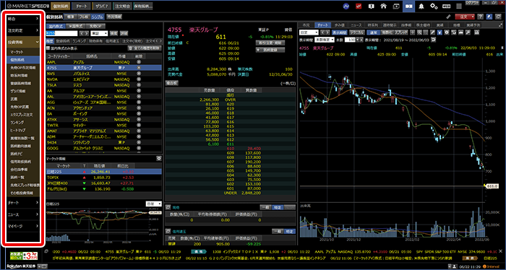
Task: Click the market info panel gear icon
Action: coord(158,159)
